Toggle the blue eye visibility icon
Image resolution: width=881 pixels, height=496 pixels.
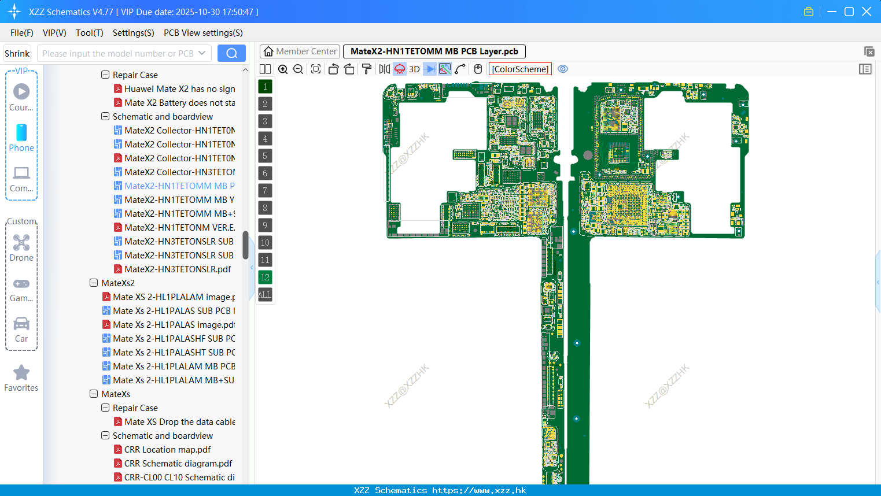pos(563,69)
